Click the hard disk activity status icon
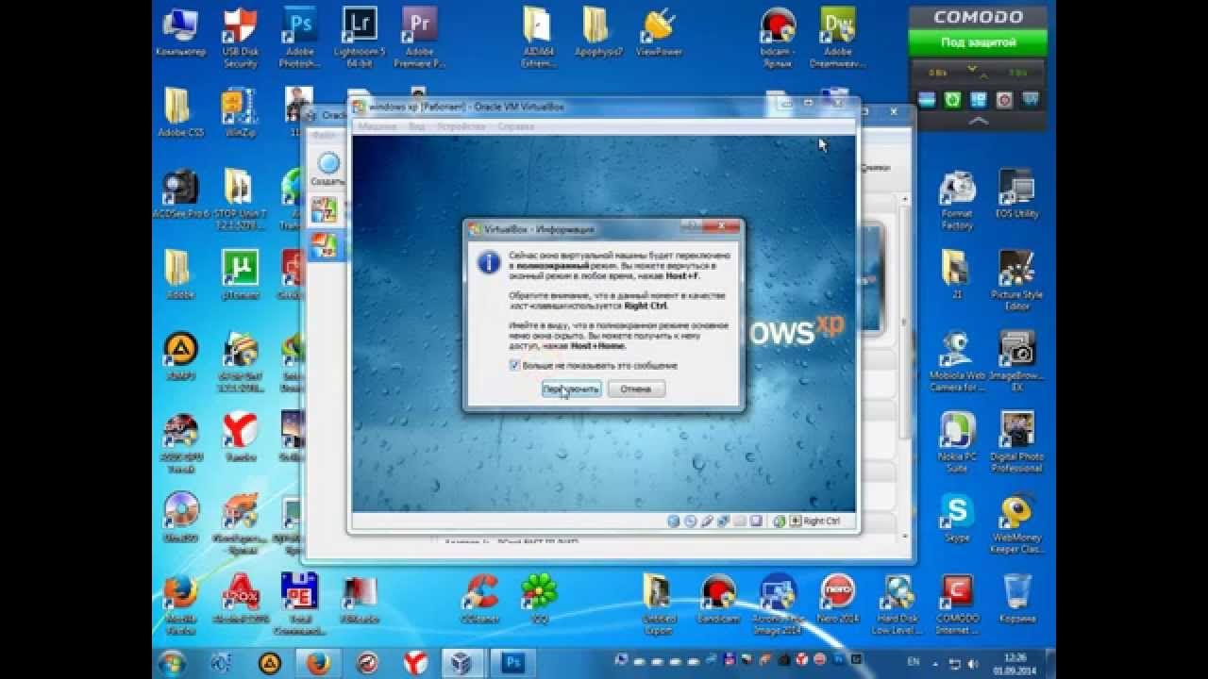 tap(674, 521)
